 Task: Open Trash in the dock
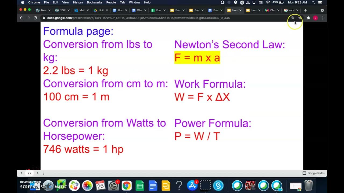coord(309,185)
